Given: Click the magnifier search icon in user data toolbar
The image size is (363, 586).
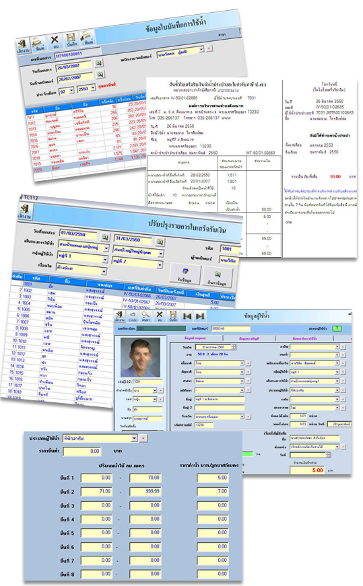Looking at the screenshot, I should tap(146, 316).
